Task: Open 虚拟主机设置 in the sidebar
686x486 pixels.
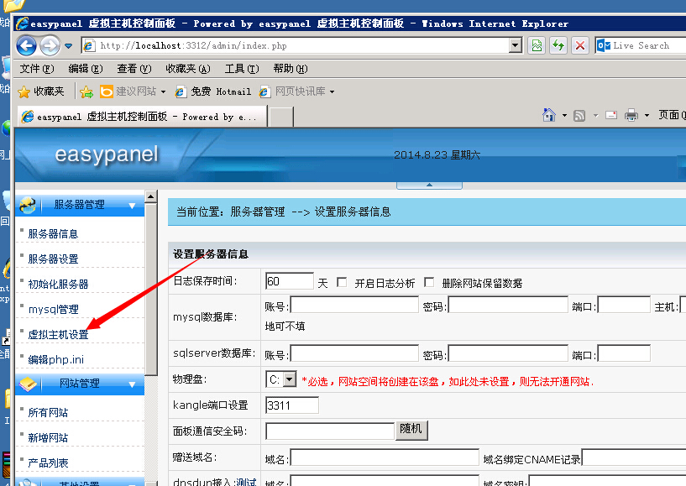Action: coord(58,335)
